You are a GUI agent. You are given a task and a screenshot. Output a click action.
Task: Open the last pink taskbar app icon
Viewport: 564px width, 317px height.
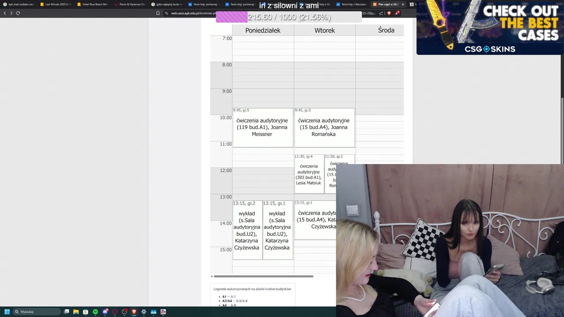tap(163, 312)
